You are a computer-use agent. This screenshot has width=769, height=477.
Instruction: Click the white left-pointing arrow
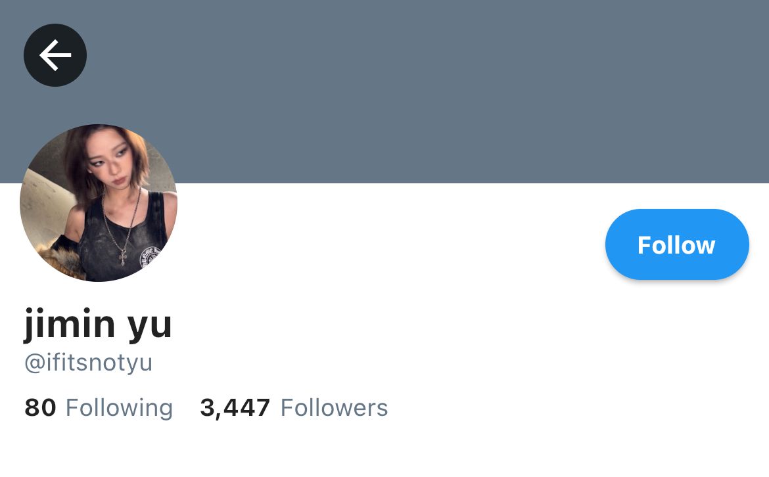click(x=55, y=55)
